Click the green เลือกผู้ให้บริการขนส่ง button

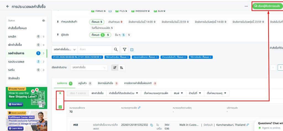[268, 6]
